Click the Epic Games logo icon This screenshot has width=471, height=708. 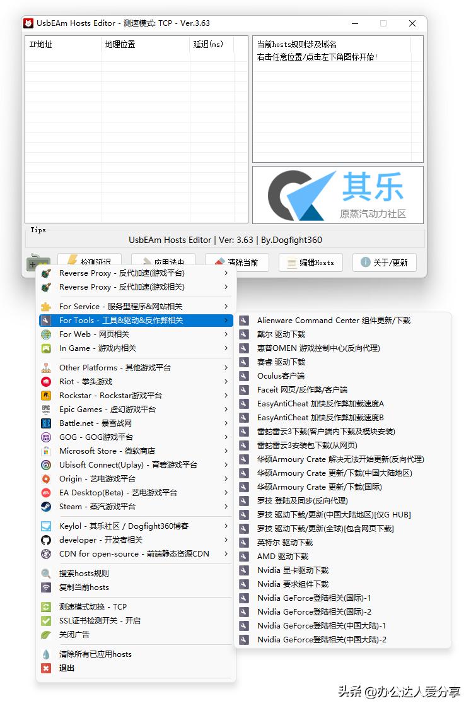tap(46, 410)
